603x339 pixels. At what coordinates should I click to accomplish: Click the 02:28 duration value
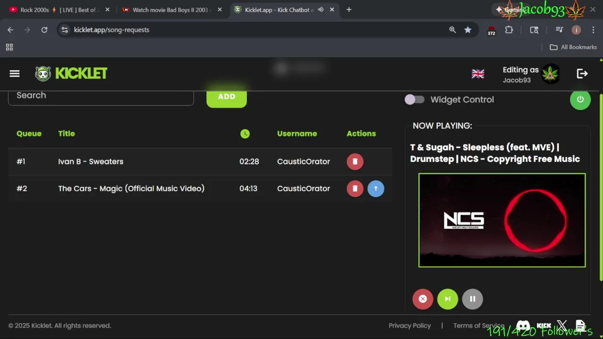click(x=249, y=161)
